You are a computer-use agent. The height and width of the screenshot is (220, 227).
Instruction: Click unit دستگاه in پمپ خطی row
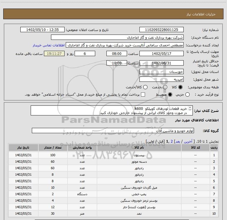point(82,194)
